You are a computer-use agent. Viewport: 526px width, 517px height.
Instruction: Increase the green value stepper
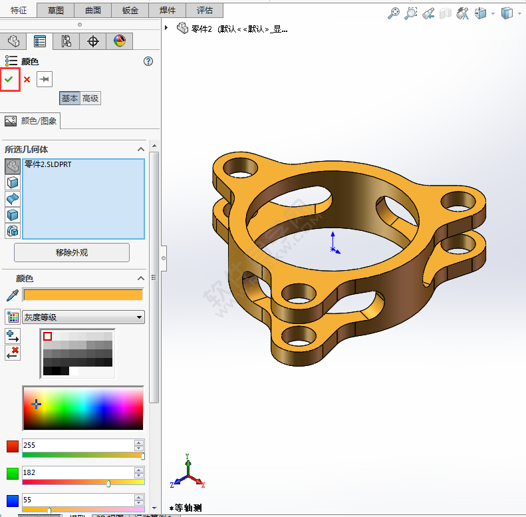pos(139,470)
